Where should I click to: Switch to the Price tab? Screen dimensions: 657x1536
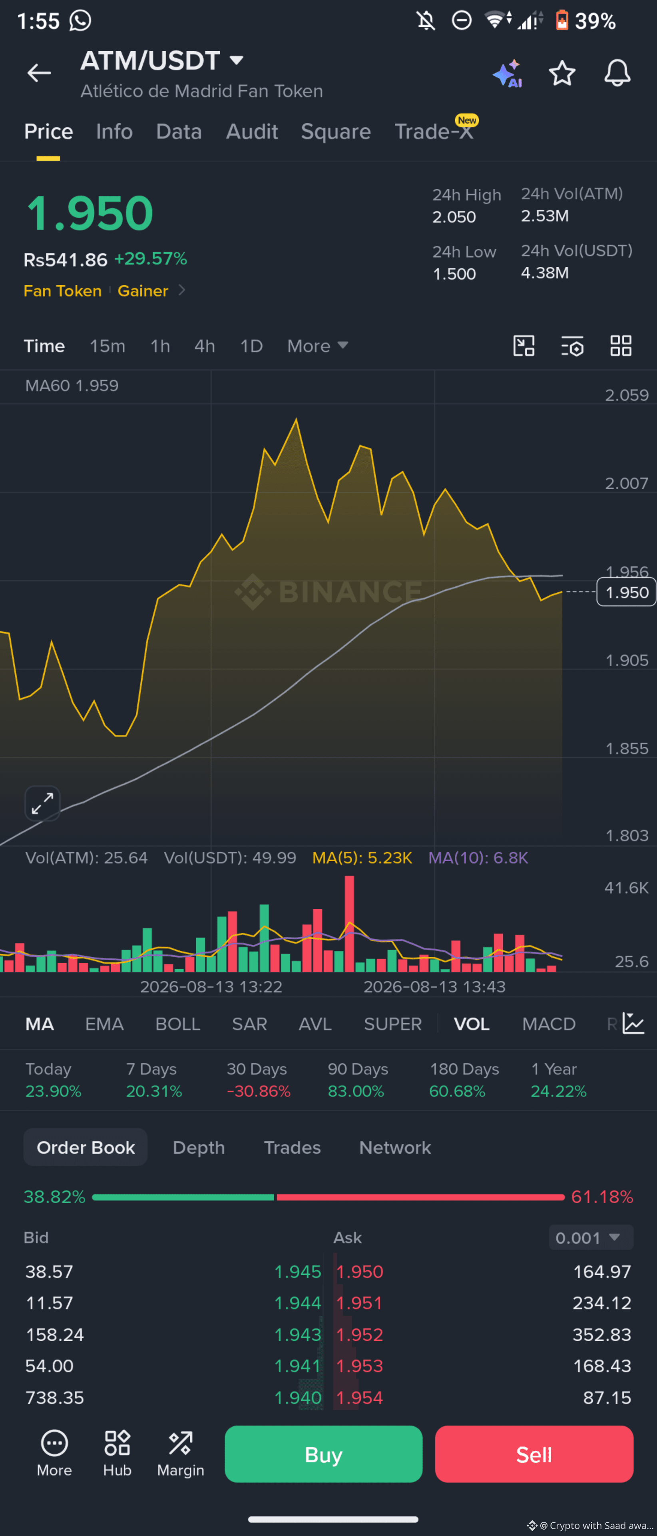tap(48, 131)
